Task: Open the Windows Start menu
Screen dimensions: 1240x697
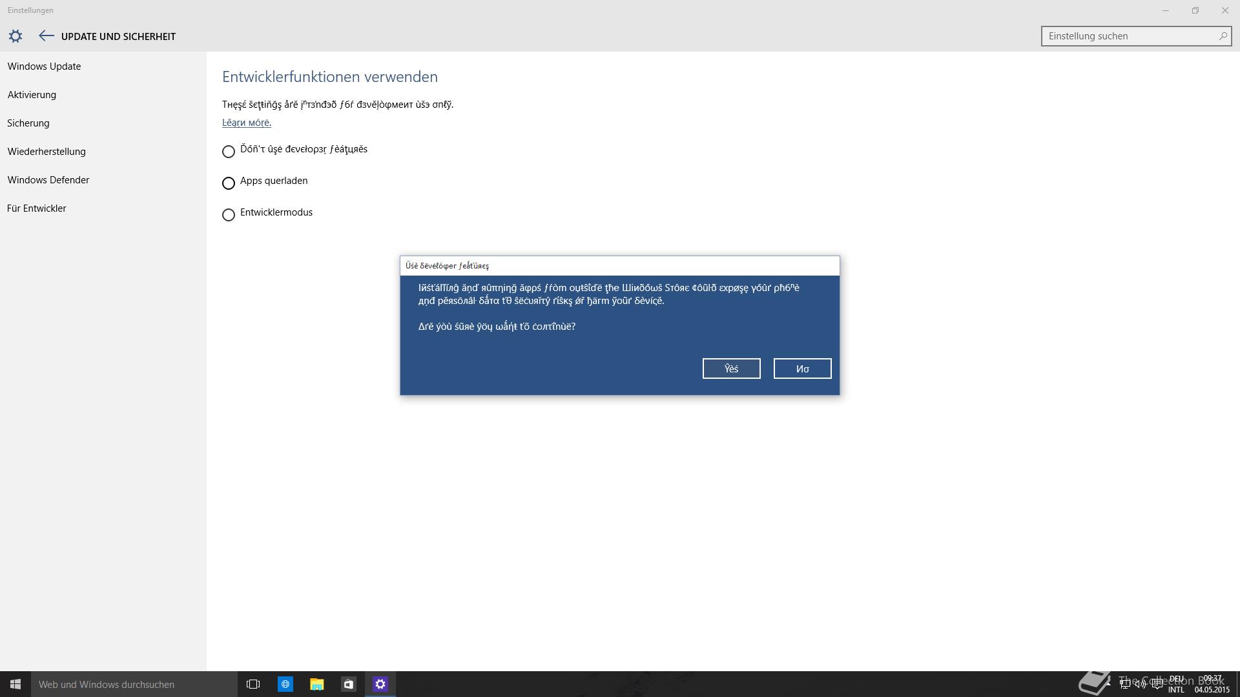Action: tap(15, 684)
